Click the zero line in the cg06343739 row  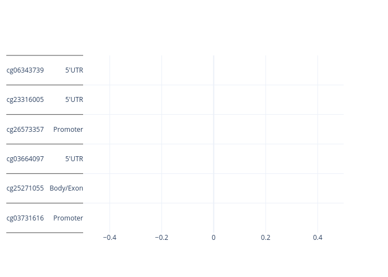[213, 70]
